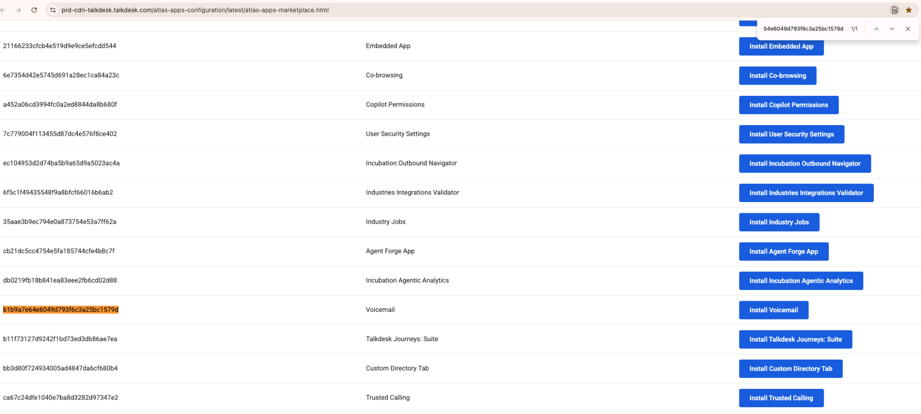Click the plain 'Talkdesk Journeys: Suite' name cell
921x414 pixels.
coord(402,339)
